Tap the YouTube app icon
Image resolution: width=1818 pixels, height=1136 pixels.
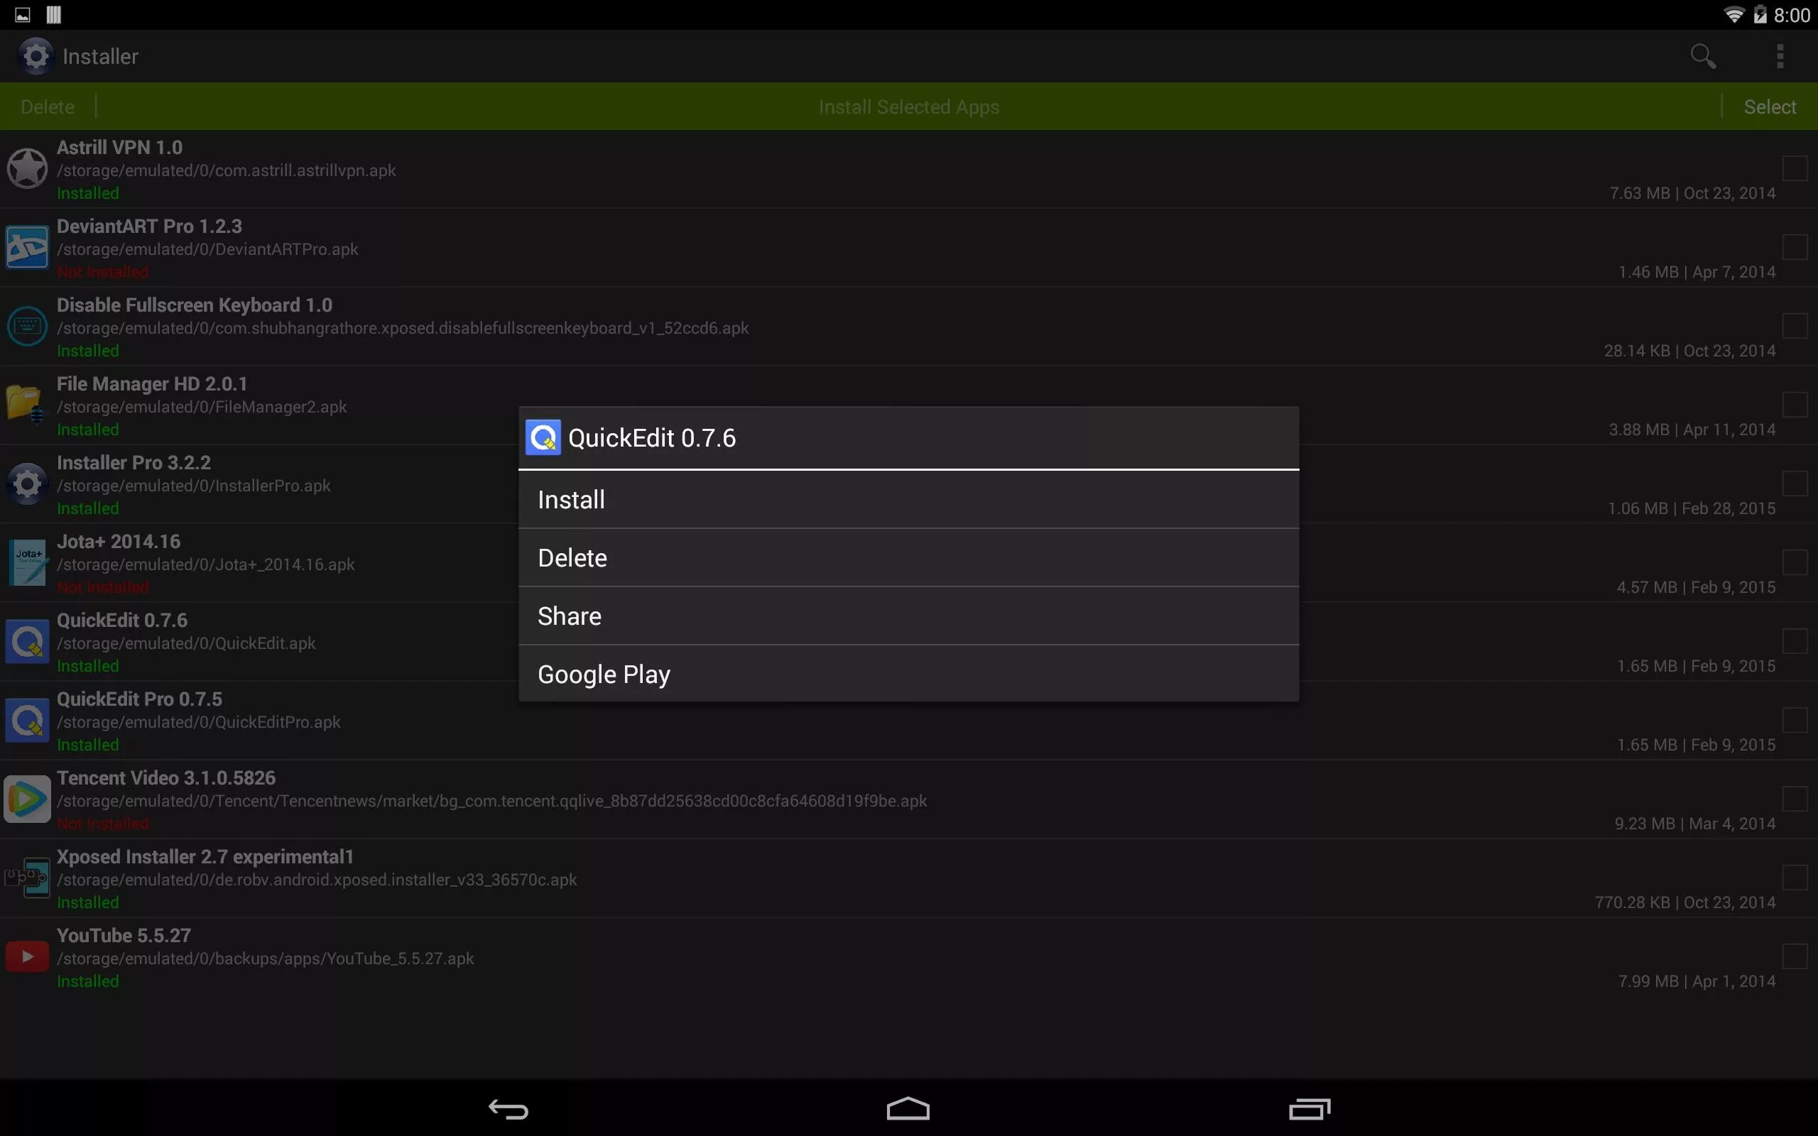27,956
